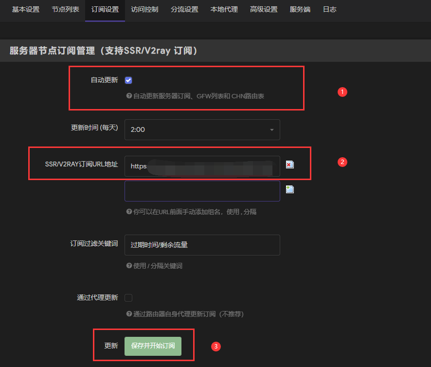Remove the subscription URL with delete icon
This screenshot has height=367, width=431.
[290, 165]
